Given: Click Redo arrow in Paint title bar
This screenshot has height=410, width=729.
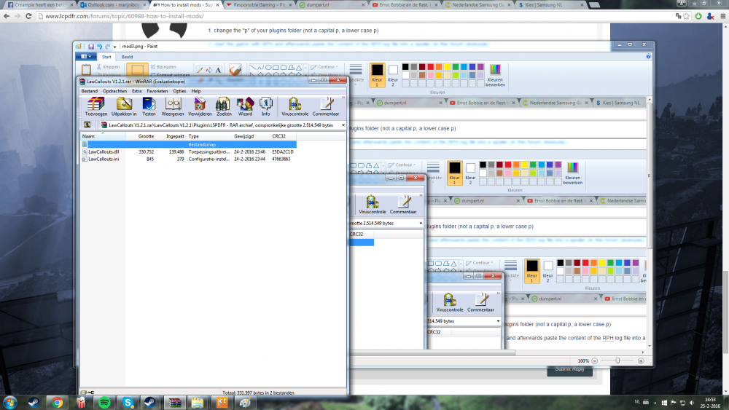Looking at the screenshot, I should 107,47.
